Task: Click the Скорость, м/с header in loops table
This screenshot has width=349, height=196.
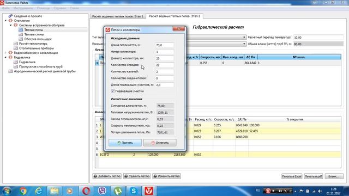Action: coord(210,57)
